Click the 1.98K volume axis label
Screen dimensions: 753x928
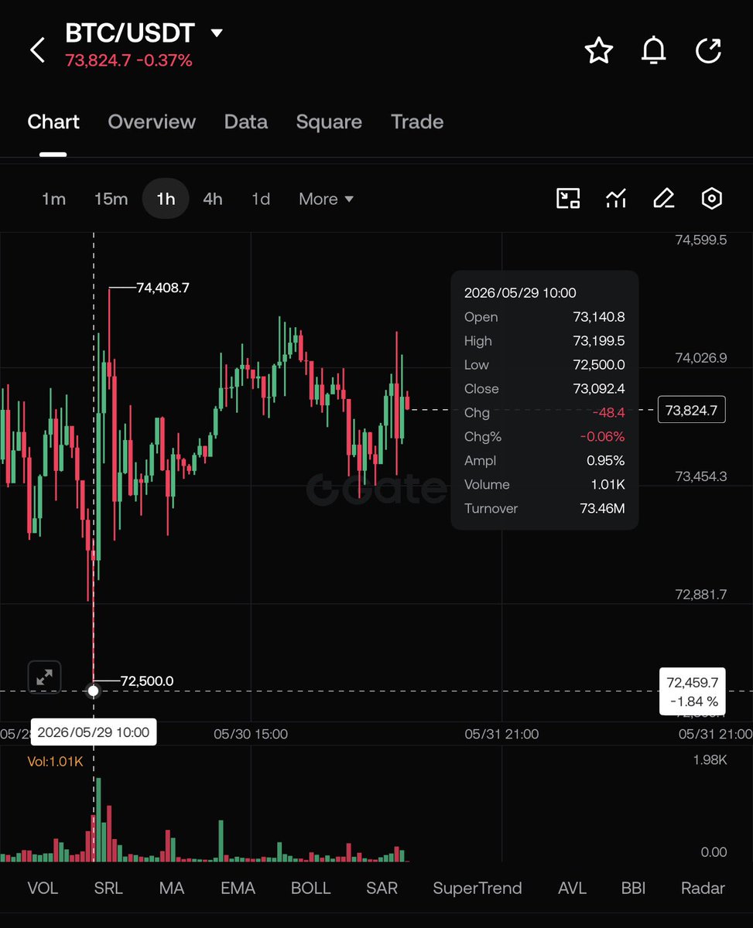[x=710, y=760]
